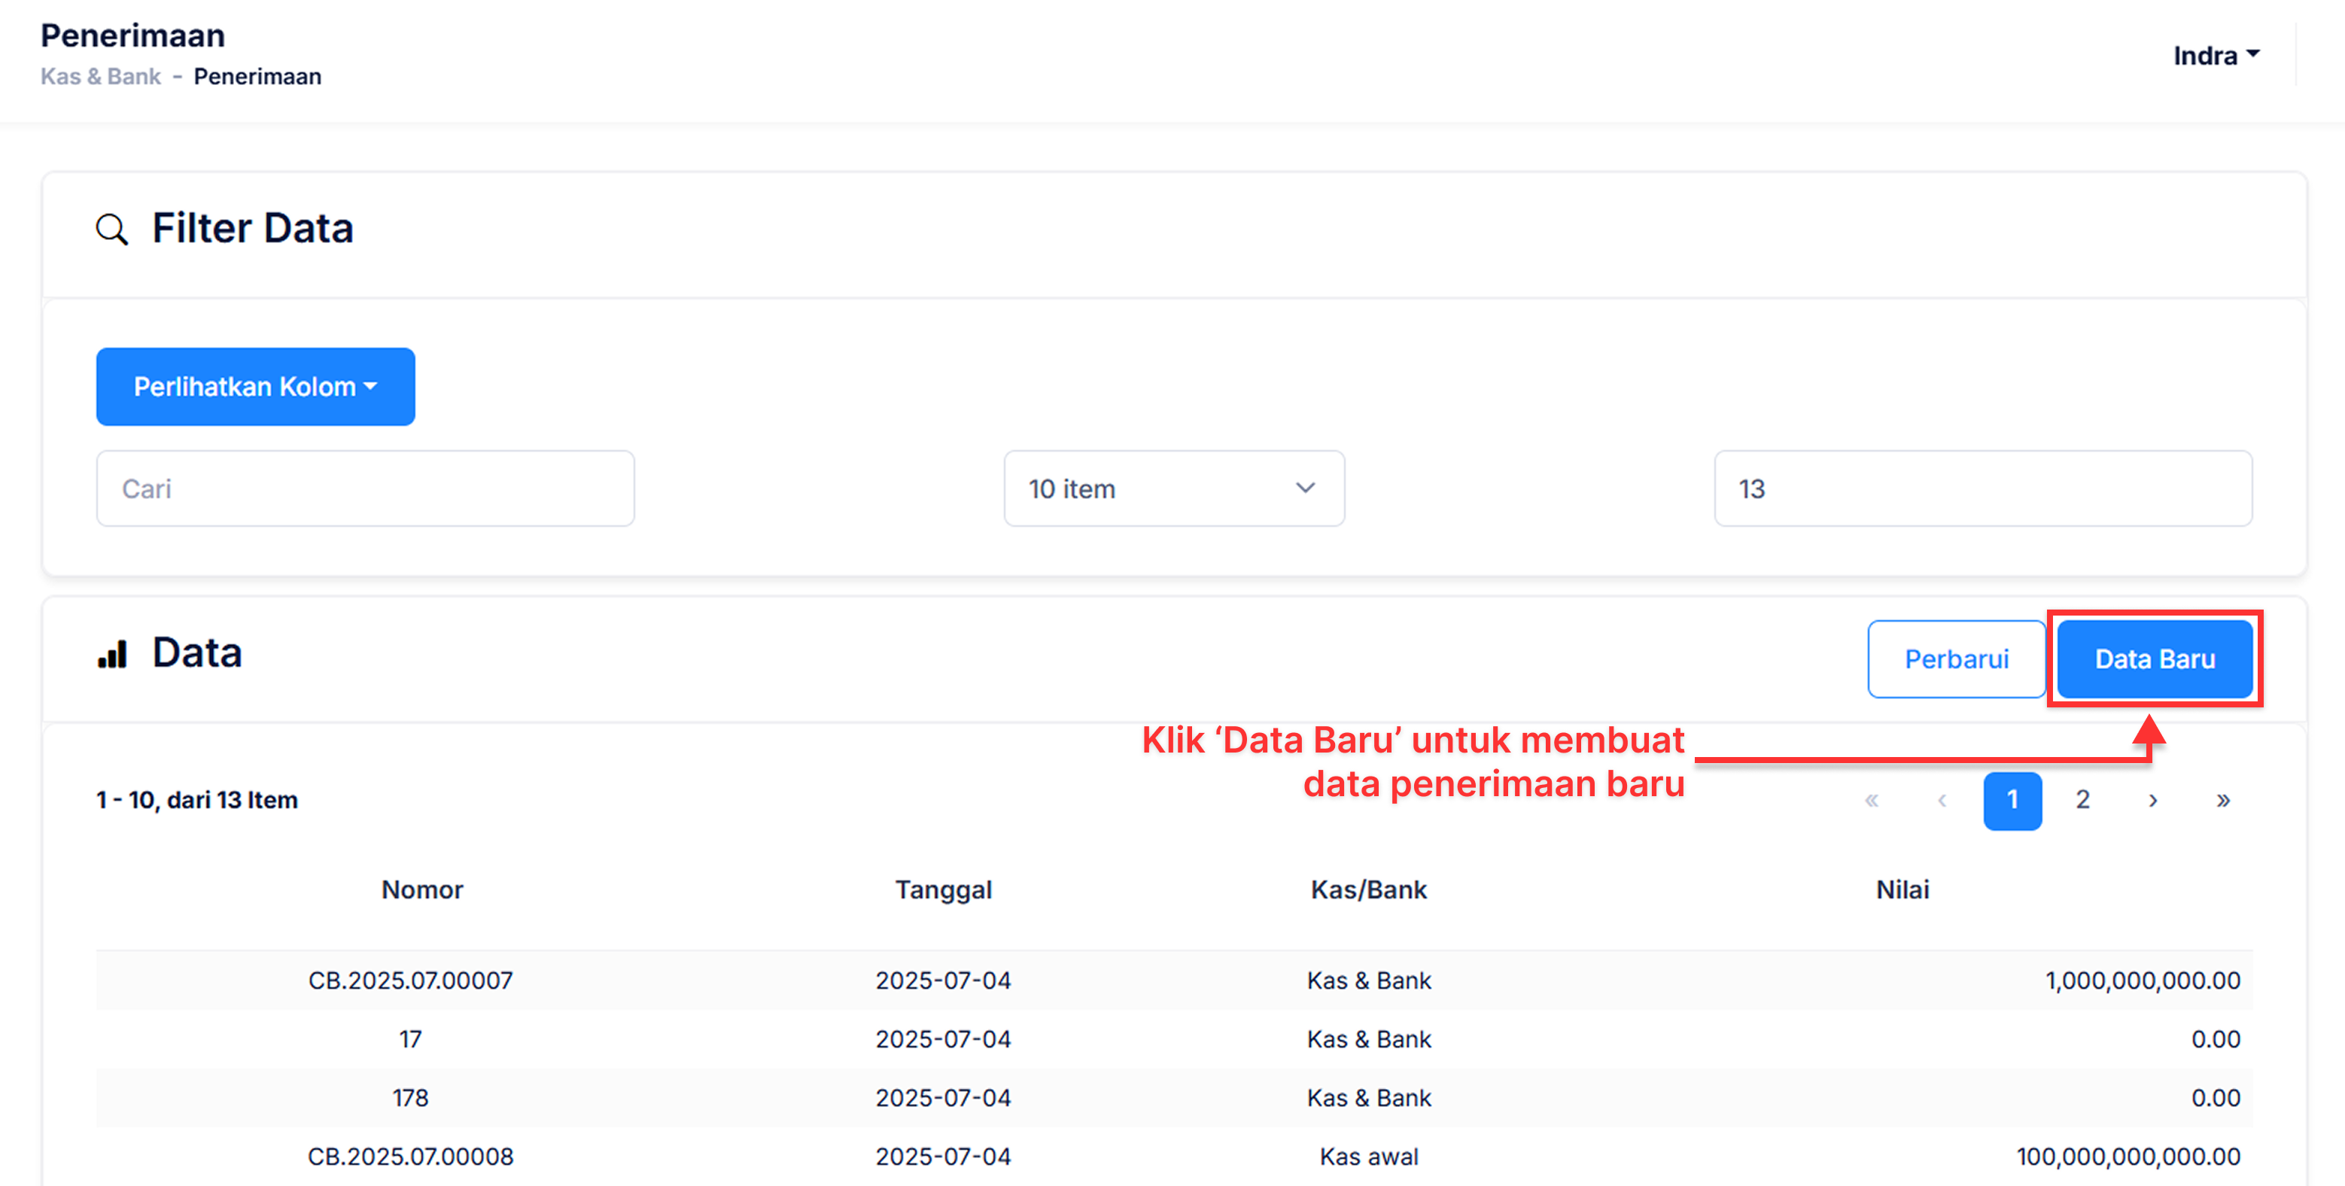2345x1186 pixels.
Task: Click the search magnifier icon beside Filter Data
Action: 111,229
